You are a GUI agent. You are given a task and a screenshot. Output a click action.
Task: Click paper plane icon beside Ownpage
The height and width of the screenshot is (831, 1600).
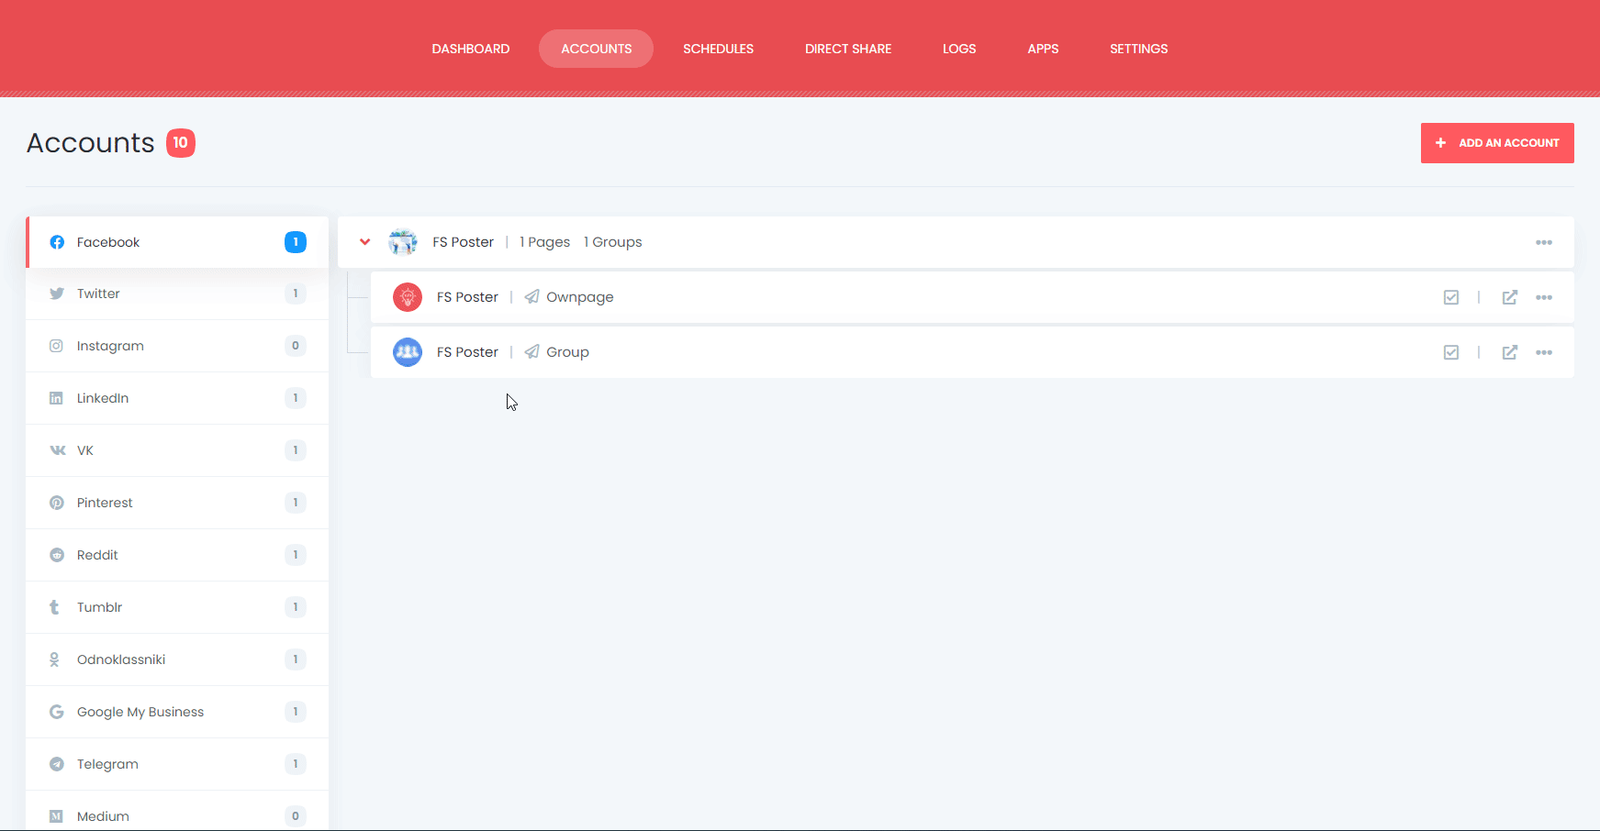pyautogui.click(x=531, y=297)
